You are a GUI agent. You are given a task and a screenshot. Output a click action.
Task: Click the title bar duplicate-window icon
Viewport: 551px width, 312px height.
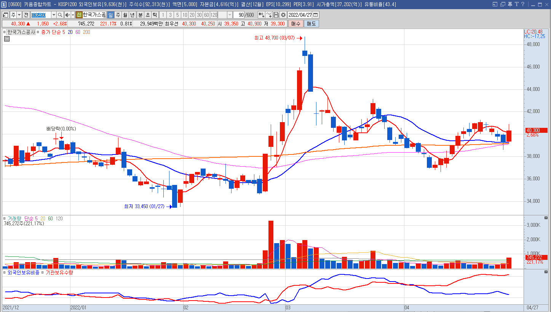[x=503, y=4]
